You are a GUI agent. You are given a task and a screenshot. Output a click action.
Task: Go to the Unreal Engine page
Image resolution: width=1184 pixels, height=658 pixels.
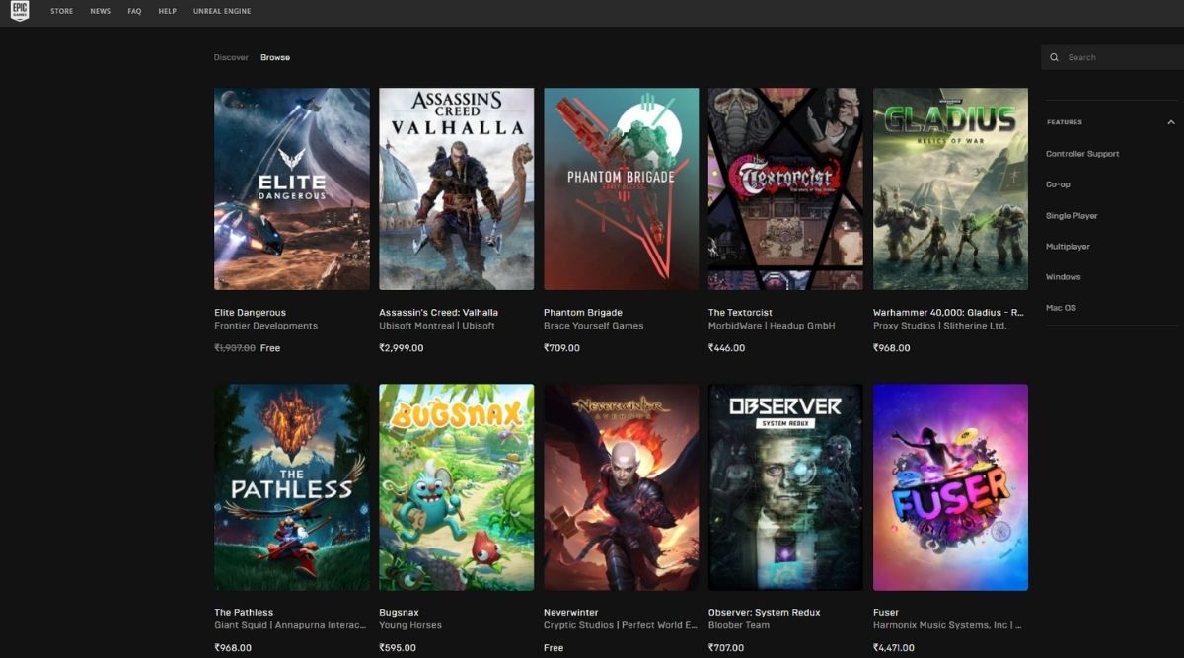pos(223,11)
